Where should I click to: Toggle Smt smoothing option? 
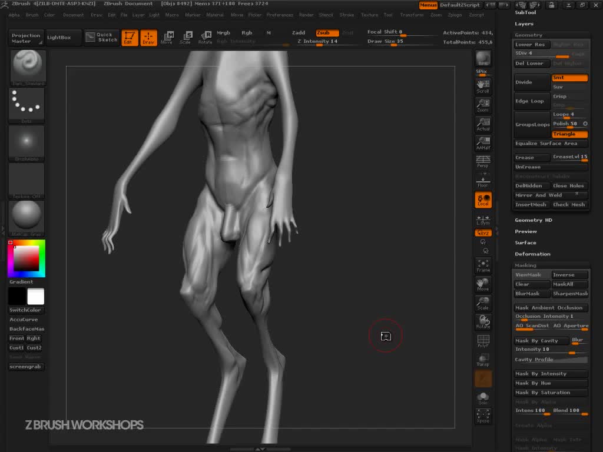[x=569, y=78]
